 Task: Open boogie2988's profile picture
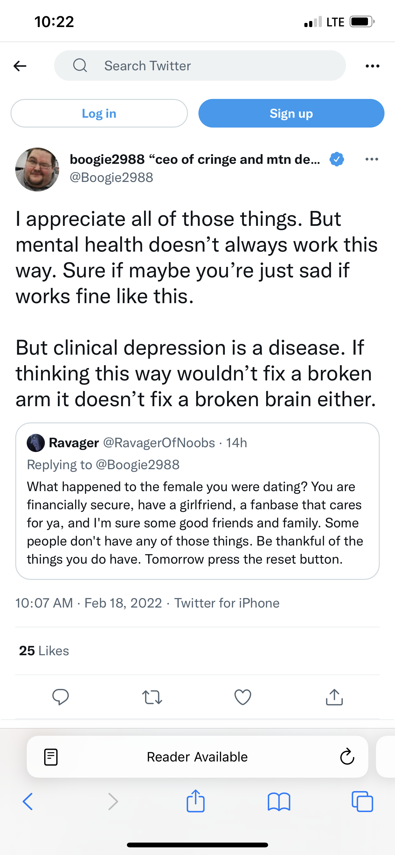37,169
